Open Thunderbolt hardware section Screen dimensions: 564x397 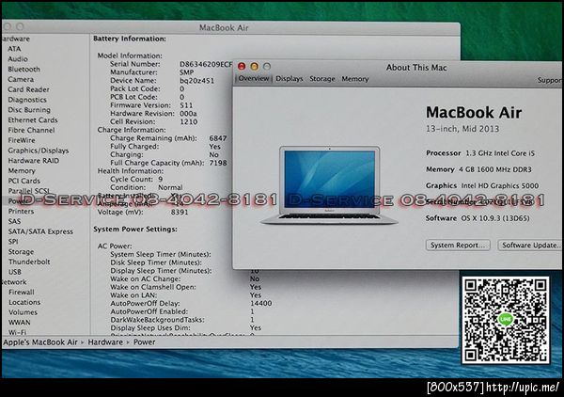tap(29, 262)
